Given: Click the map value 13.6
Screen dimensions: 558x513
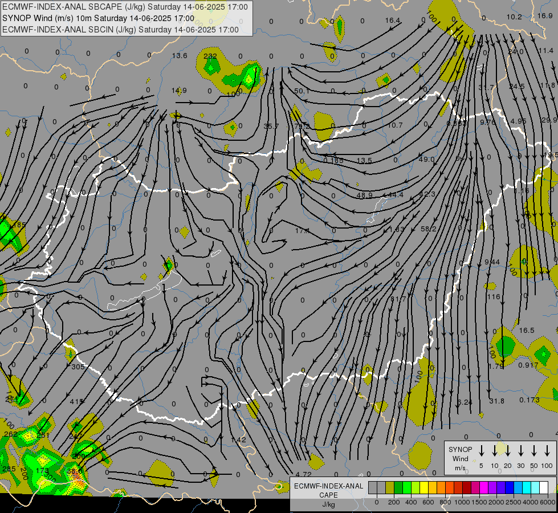Looking at the screenshot, I should tap(180, 55).
